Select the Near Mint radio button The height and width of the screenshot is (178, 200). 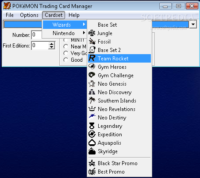click(x=65, y=47)
